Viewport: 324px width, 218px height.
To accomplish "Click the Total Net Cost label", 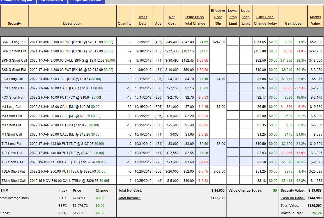I will pyautogui.click(x=130, y=191).
